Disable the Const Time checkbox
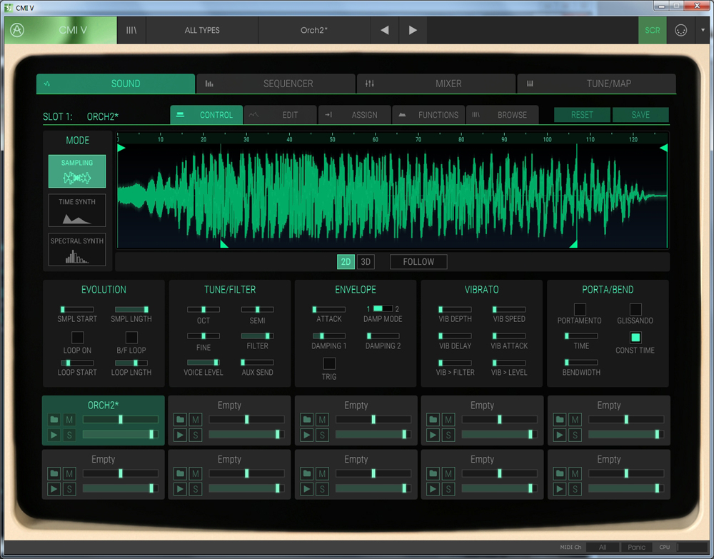The height and width of the screenshot is (559, 714). 635,338
